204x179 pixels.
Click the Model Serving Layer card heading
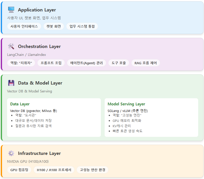[126, 104]
